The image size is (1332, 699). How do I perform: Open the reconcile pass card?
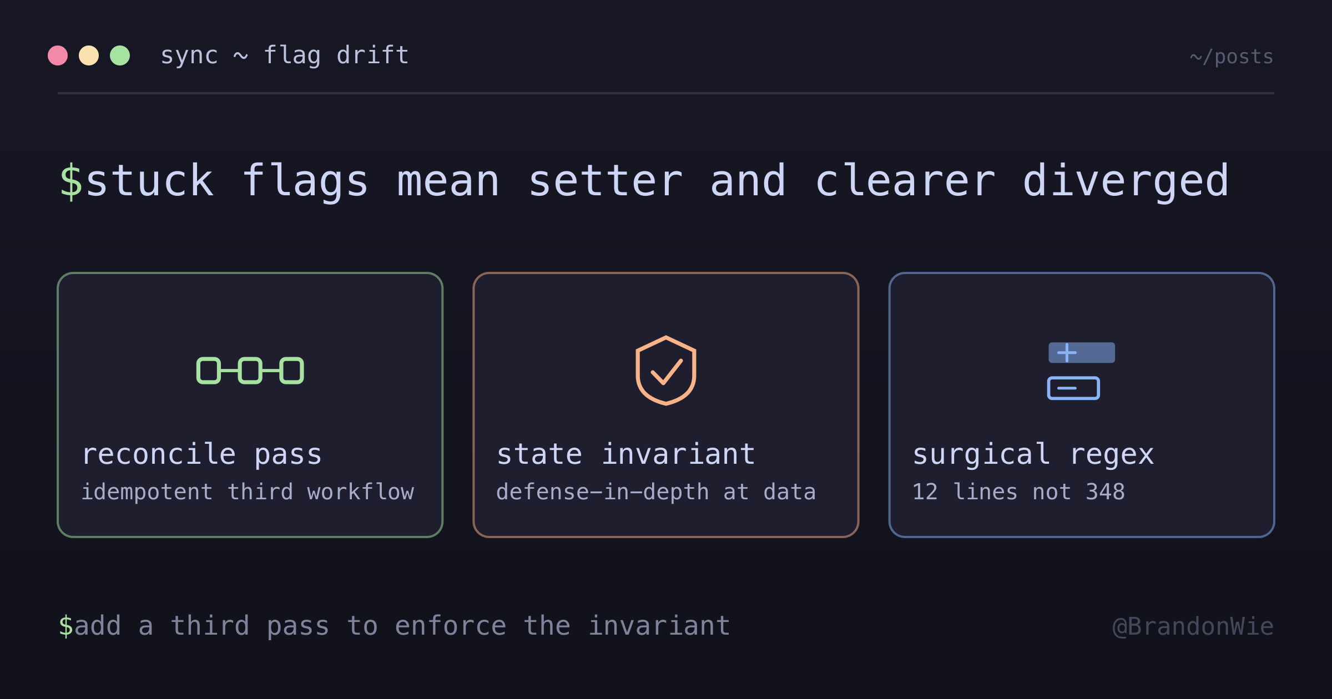pyautogui.click(x=250, y=405)
